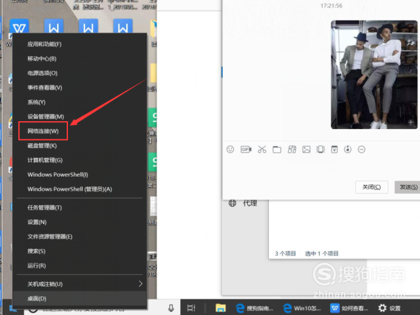Click the 3 个项目 status text

click(285, 253)
